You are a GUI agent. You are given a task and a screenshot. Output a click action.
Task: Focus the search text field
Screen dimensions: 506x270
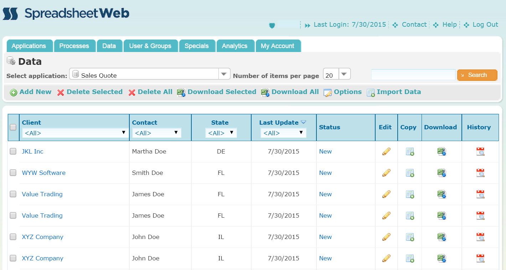(x=413, y=75)
